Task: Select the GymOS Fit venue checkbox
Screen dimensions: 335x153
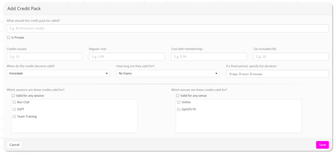Action: click(x=179, y=110)
